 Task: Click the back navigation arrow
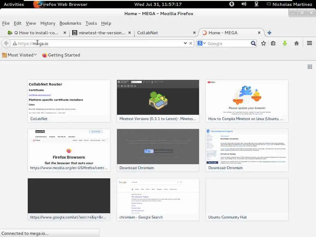[6, 43]
